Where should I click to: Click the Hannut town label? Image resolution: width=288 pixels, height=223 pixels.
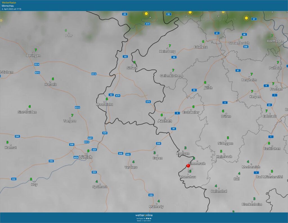(11, 148)
